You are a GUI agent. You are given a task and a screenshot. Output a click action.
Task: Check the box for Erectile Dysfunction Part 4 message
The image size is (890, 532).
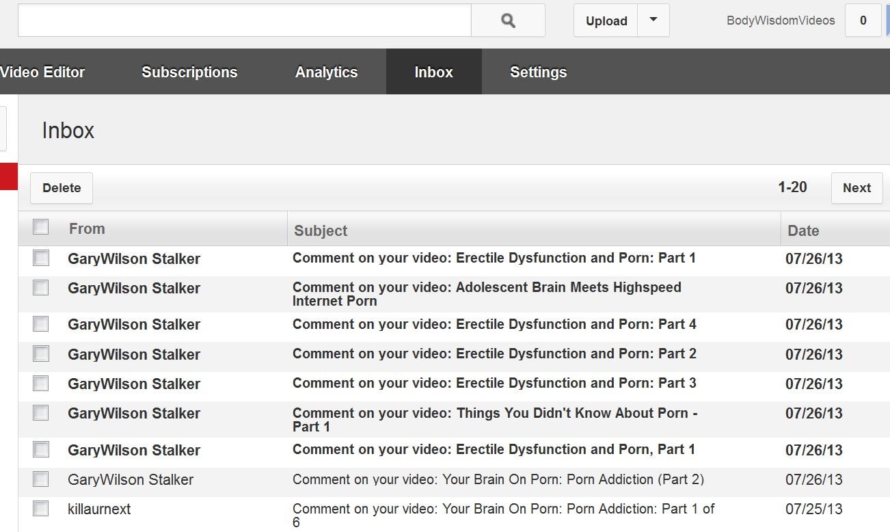41,324
